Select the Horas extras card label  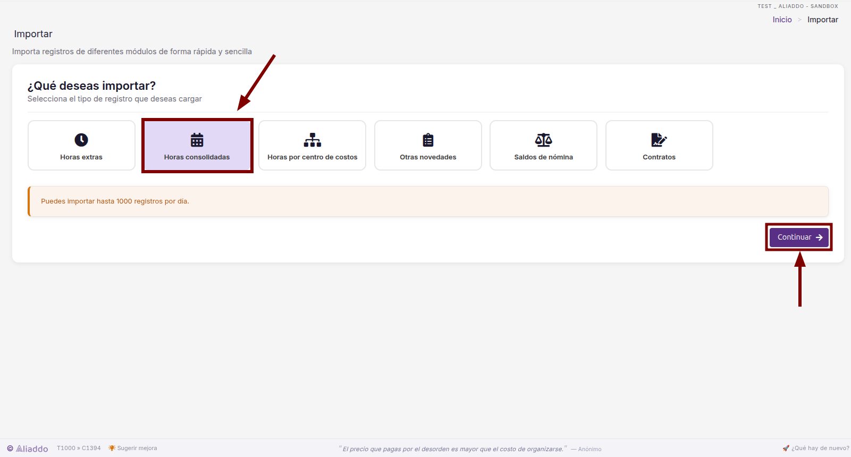coord(81,157)
